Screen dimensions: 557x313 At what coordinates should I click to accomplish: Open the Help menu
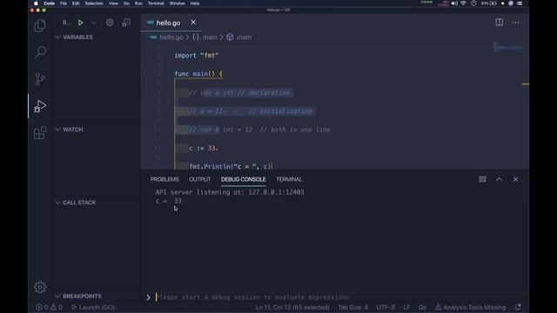(195, 3)
